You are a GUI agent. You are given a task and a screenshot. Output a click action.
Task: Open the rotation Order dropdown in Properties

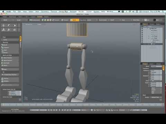point(156,81)
